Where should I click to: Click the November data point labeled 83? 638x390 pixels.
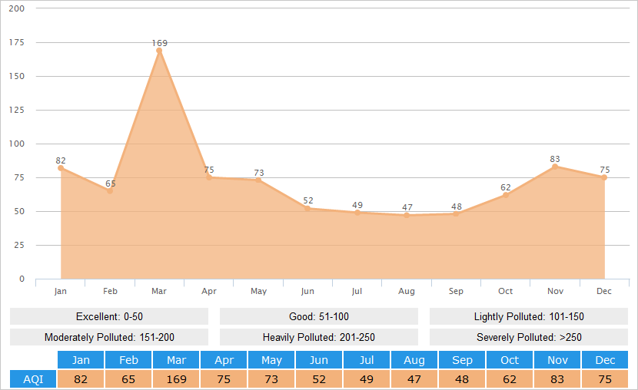pyautogui.click(x=555, y=167)
